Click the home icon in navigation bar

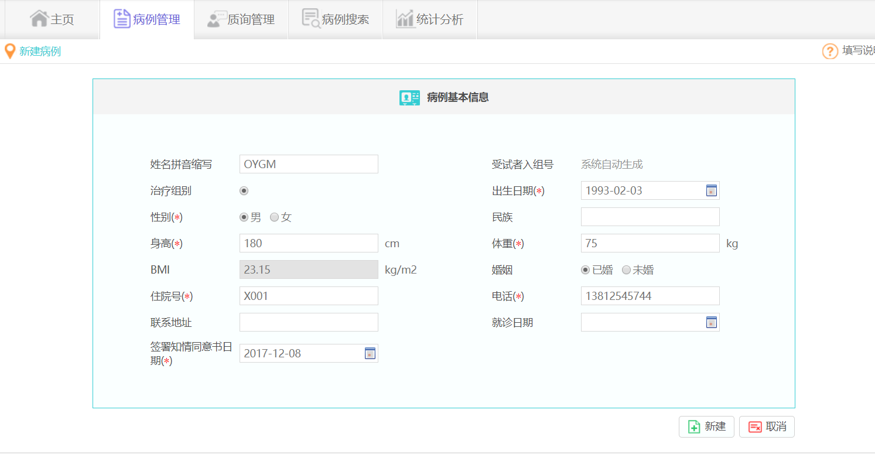[x=39, y=19]
